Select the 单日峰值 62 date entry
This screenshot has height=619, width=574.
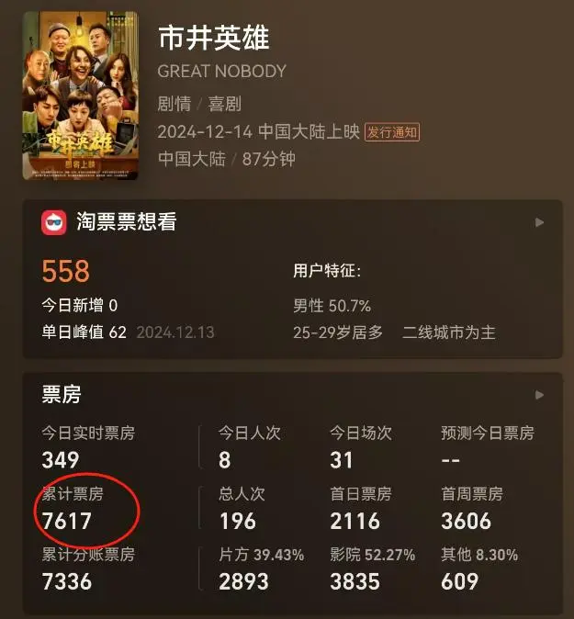point(175,332)
